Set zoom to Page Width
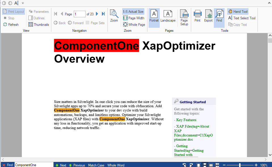 [x=134, y=18]
